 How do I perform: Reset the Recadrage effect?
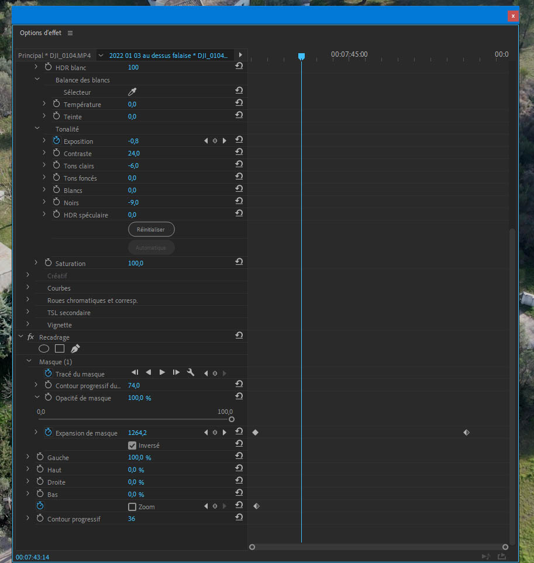click(x=239, y=336)
